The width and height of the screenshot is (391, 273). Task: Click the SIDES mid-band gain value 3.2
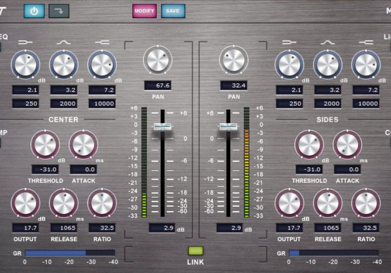(x=327, y=90)
